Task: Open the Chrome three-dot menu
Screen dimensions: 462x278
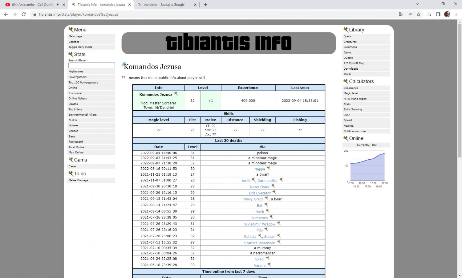Action: [x=456, y=14]
